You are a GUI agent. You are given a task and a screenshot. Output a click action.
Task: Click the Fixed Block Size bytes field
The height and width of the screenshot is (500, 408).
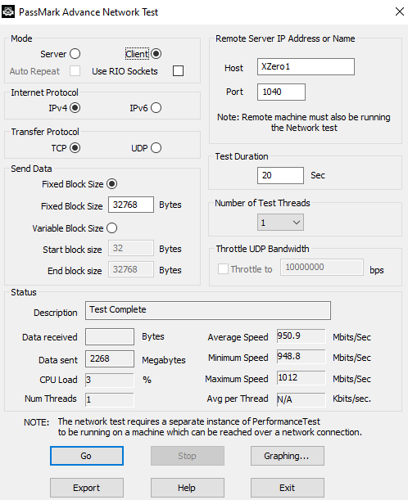tap(131, 205)
